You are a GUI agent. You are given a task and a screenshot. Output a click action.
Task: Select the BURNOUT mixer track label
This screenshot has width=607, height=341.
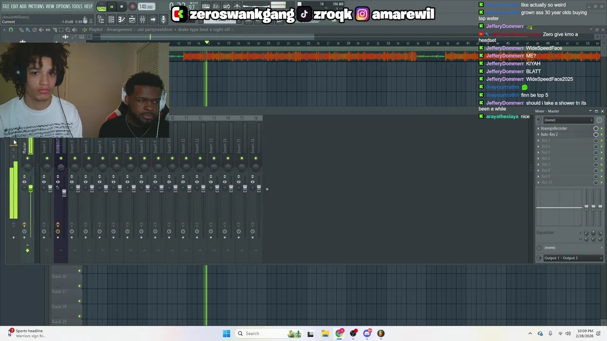[58, 146]
